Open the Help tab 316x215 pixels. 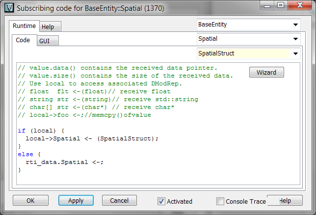48,27
